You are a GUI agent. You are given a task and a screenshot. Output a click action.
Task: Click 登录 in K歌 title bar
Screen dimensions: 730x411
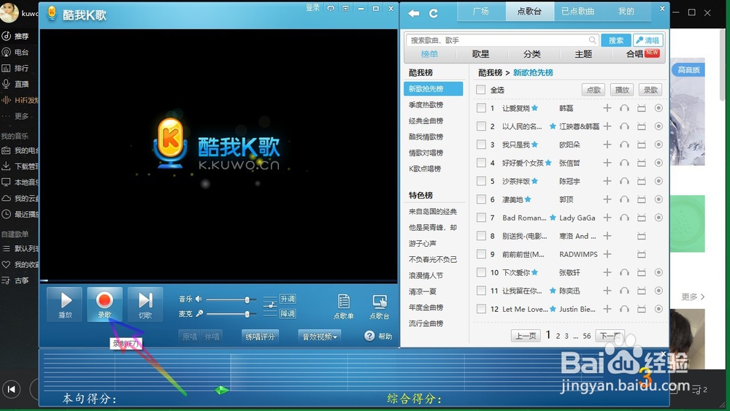(312, 8)
